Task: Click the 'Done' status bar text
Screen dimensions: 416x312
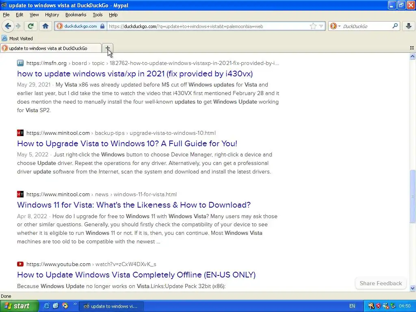Action: 6,296
